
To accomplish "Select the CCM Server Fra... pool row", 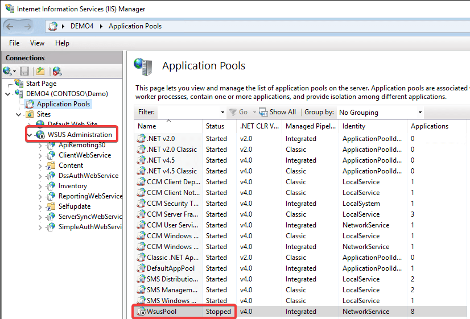I will (300, 214).
